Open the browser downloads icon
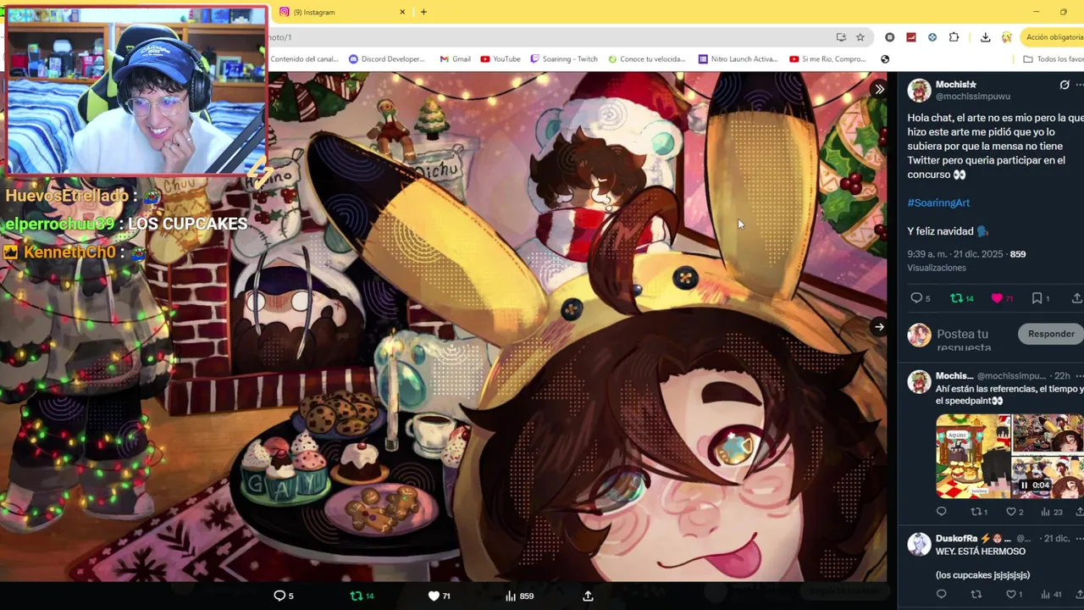The height and width of the screenshot is (610, 1084). click(x=985, y=37)
